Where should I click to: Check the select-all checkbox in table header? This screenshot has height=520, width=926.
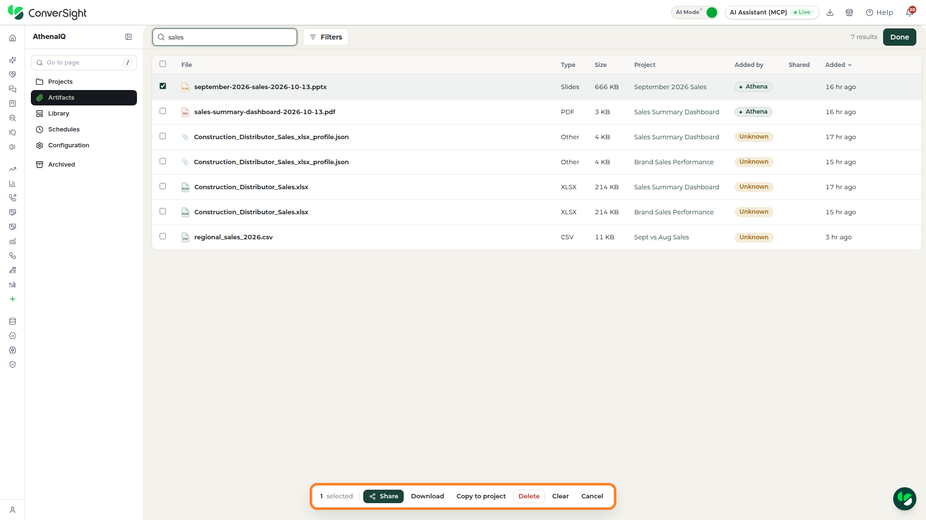tap(163, 64)
